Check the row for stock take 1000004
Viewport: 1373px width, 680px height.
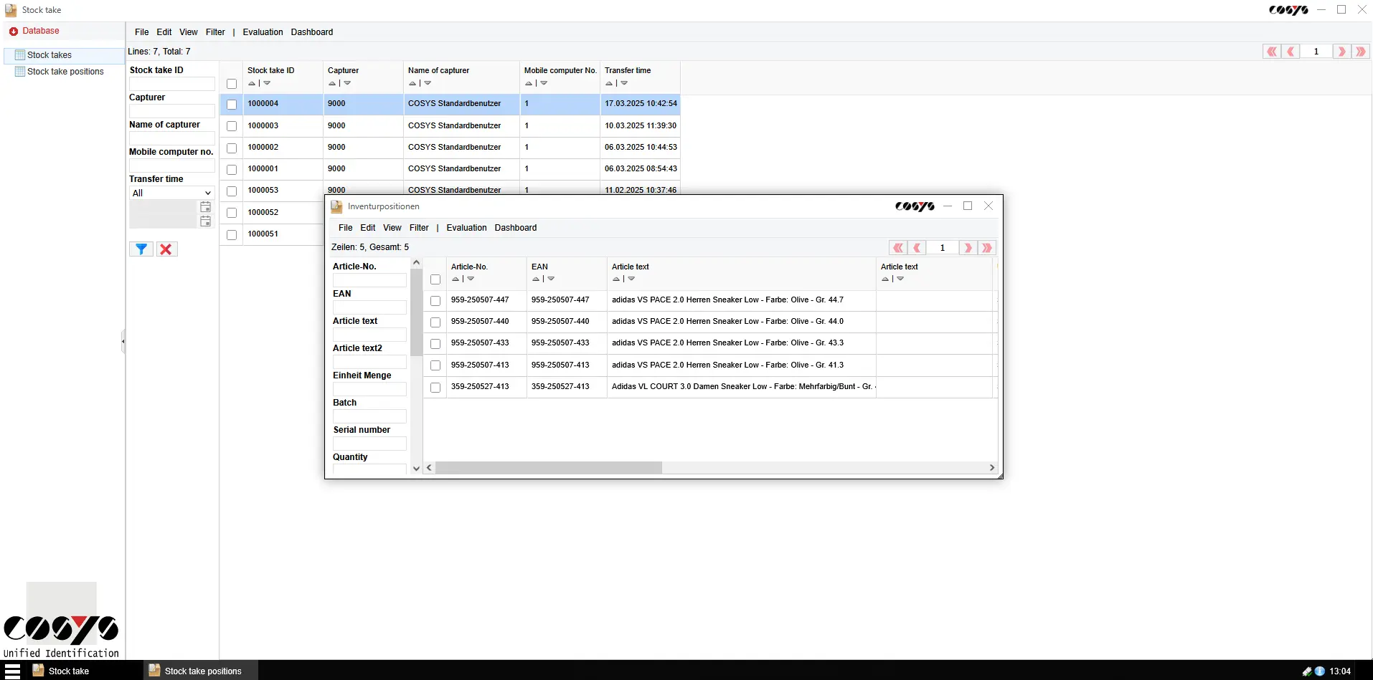click(232, 105)
